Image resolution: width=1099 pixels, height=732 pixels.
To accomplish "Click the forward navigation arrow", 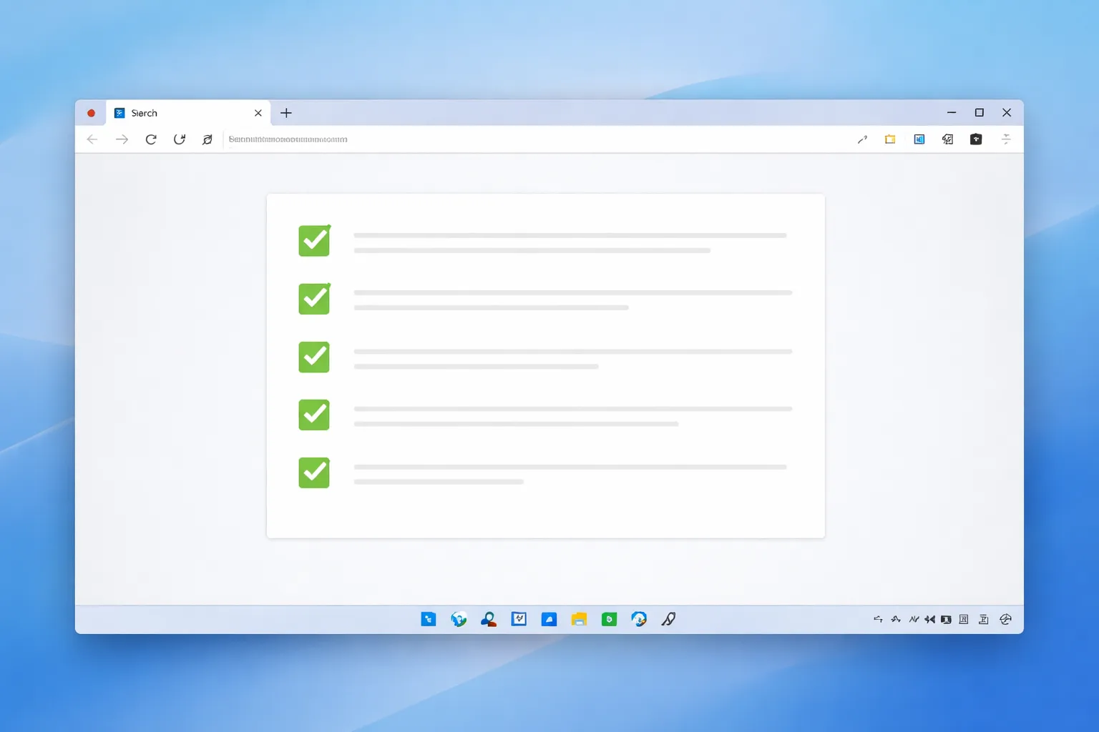I will [x=122, y=139].
